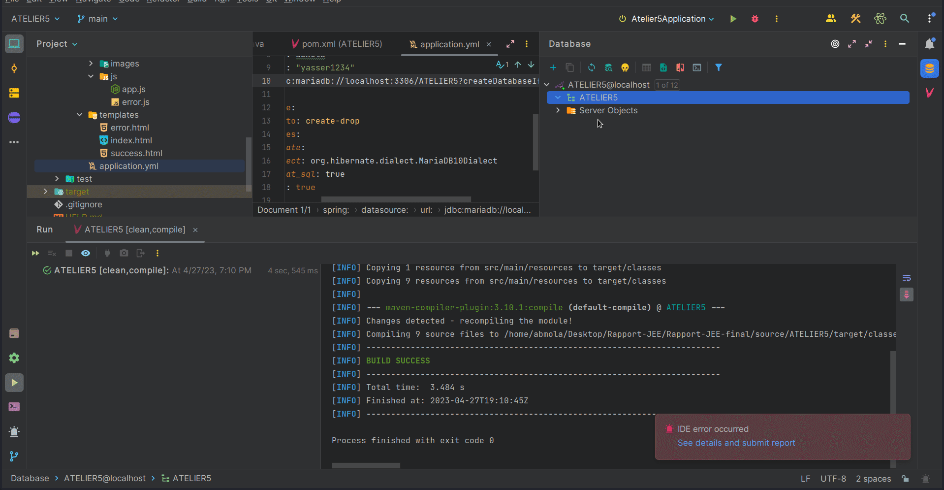
Task: Open the main branch dropdown
Action: tap(97, 19)
